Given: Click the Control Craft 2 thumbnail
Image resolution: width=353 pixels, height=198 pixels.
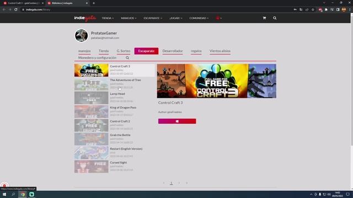Looking at the screenshot, I should click(92, 125).
